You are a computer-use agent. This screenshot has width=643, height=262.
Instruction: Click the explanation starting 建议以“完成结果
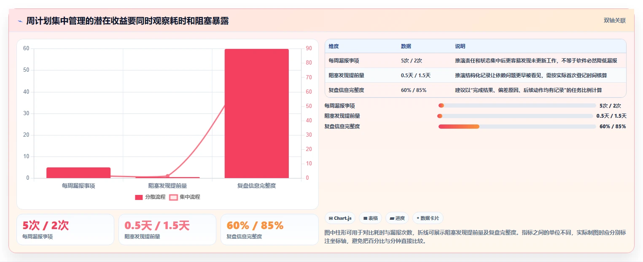(x=528, y=90)
